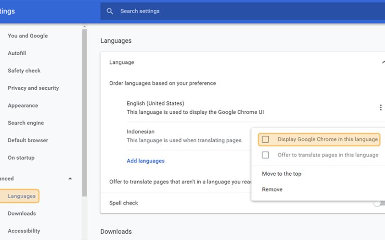Viewport: 385px width, 240px height.
Task: Collapse the Language section chevron
Action: tap(383, 62)
